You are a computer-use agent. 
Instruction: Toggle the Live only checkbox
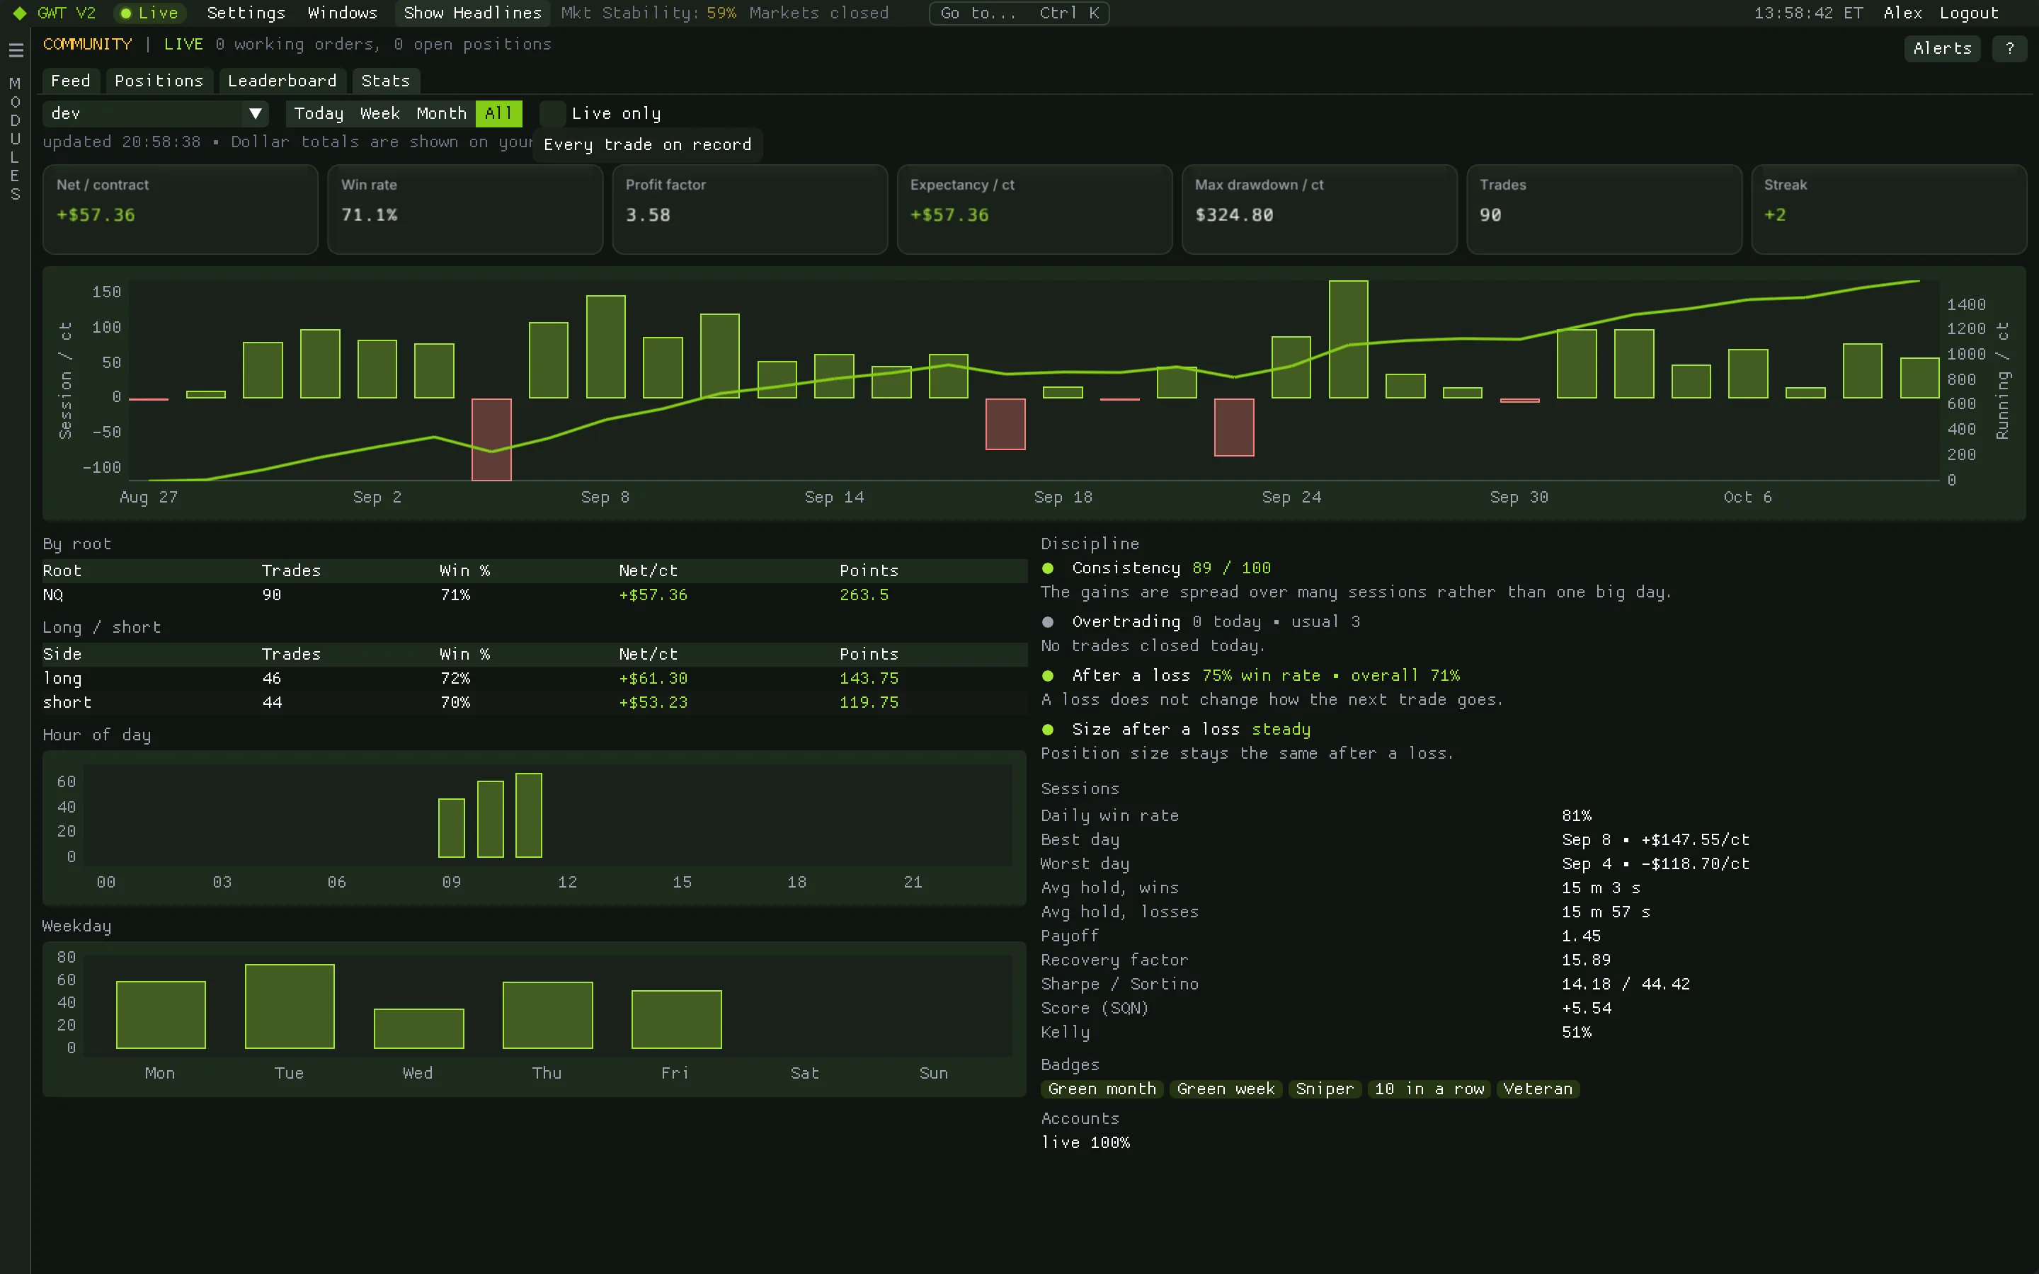click(552, 114)
